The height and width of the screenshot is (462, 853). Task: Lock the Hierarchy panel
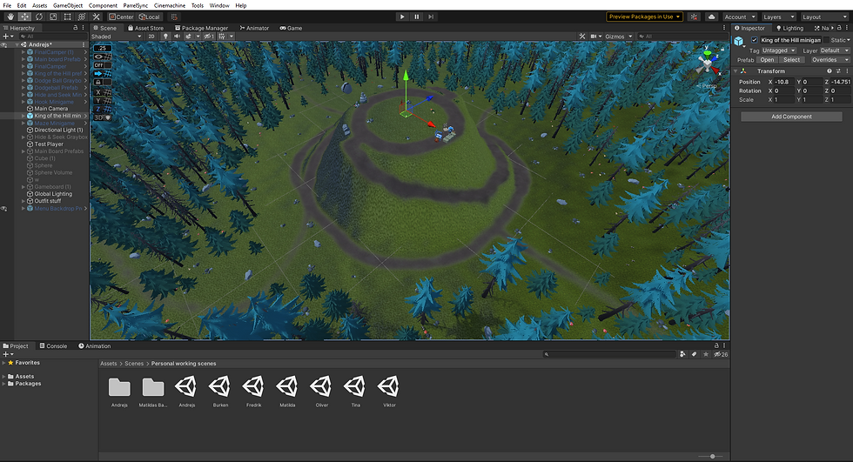point(75,28)
